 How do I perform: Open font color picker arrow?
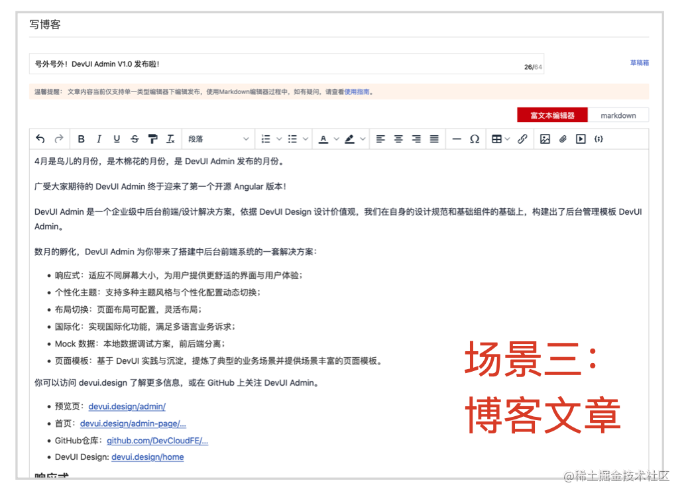pyautogui.click(x=336, y=139)
